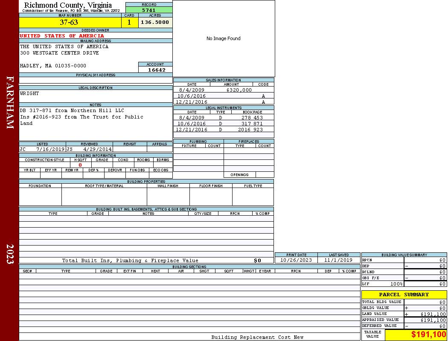
Task: Select the print date 10/26/2023
Action: (296, 260)
